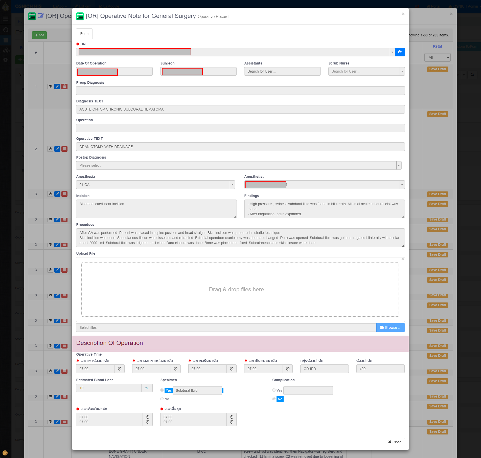Click the blue eye icon beside HN field

tap(400, 52)
